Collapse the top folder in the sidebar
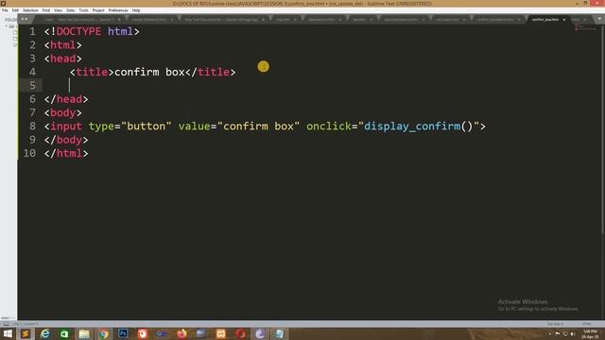Image resolution: width=605 pixels, height=340 pixels. point(7,26)
